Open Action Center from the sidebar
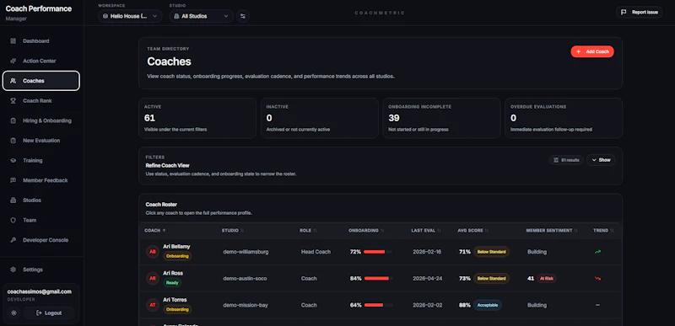Screen dimensions: 675x326 tap(41, 61)
